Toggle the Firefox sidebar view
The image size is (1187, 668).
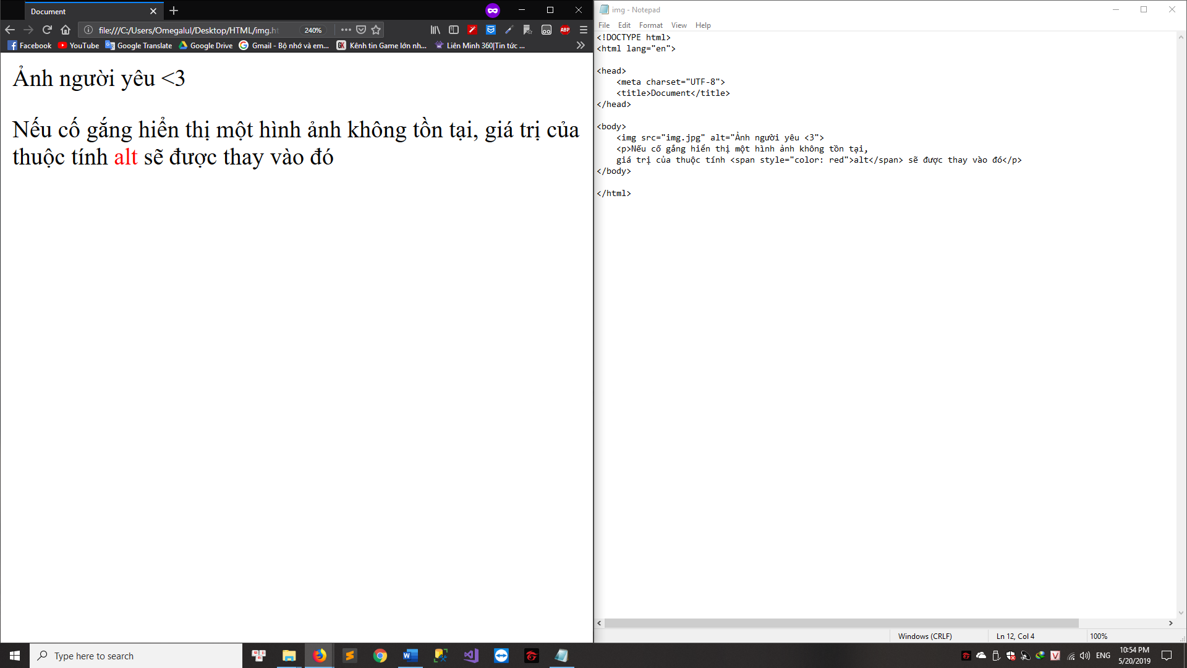tap(454, 30)
